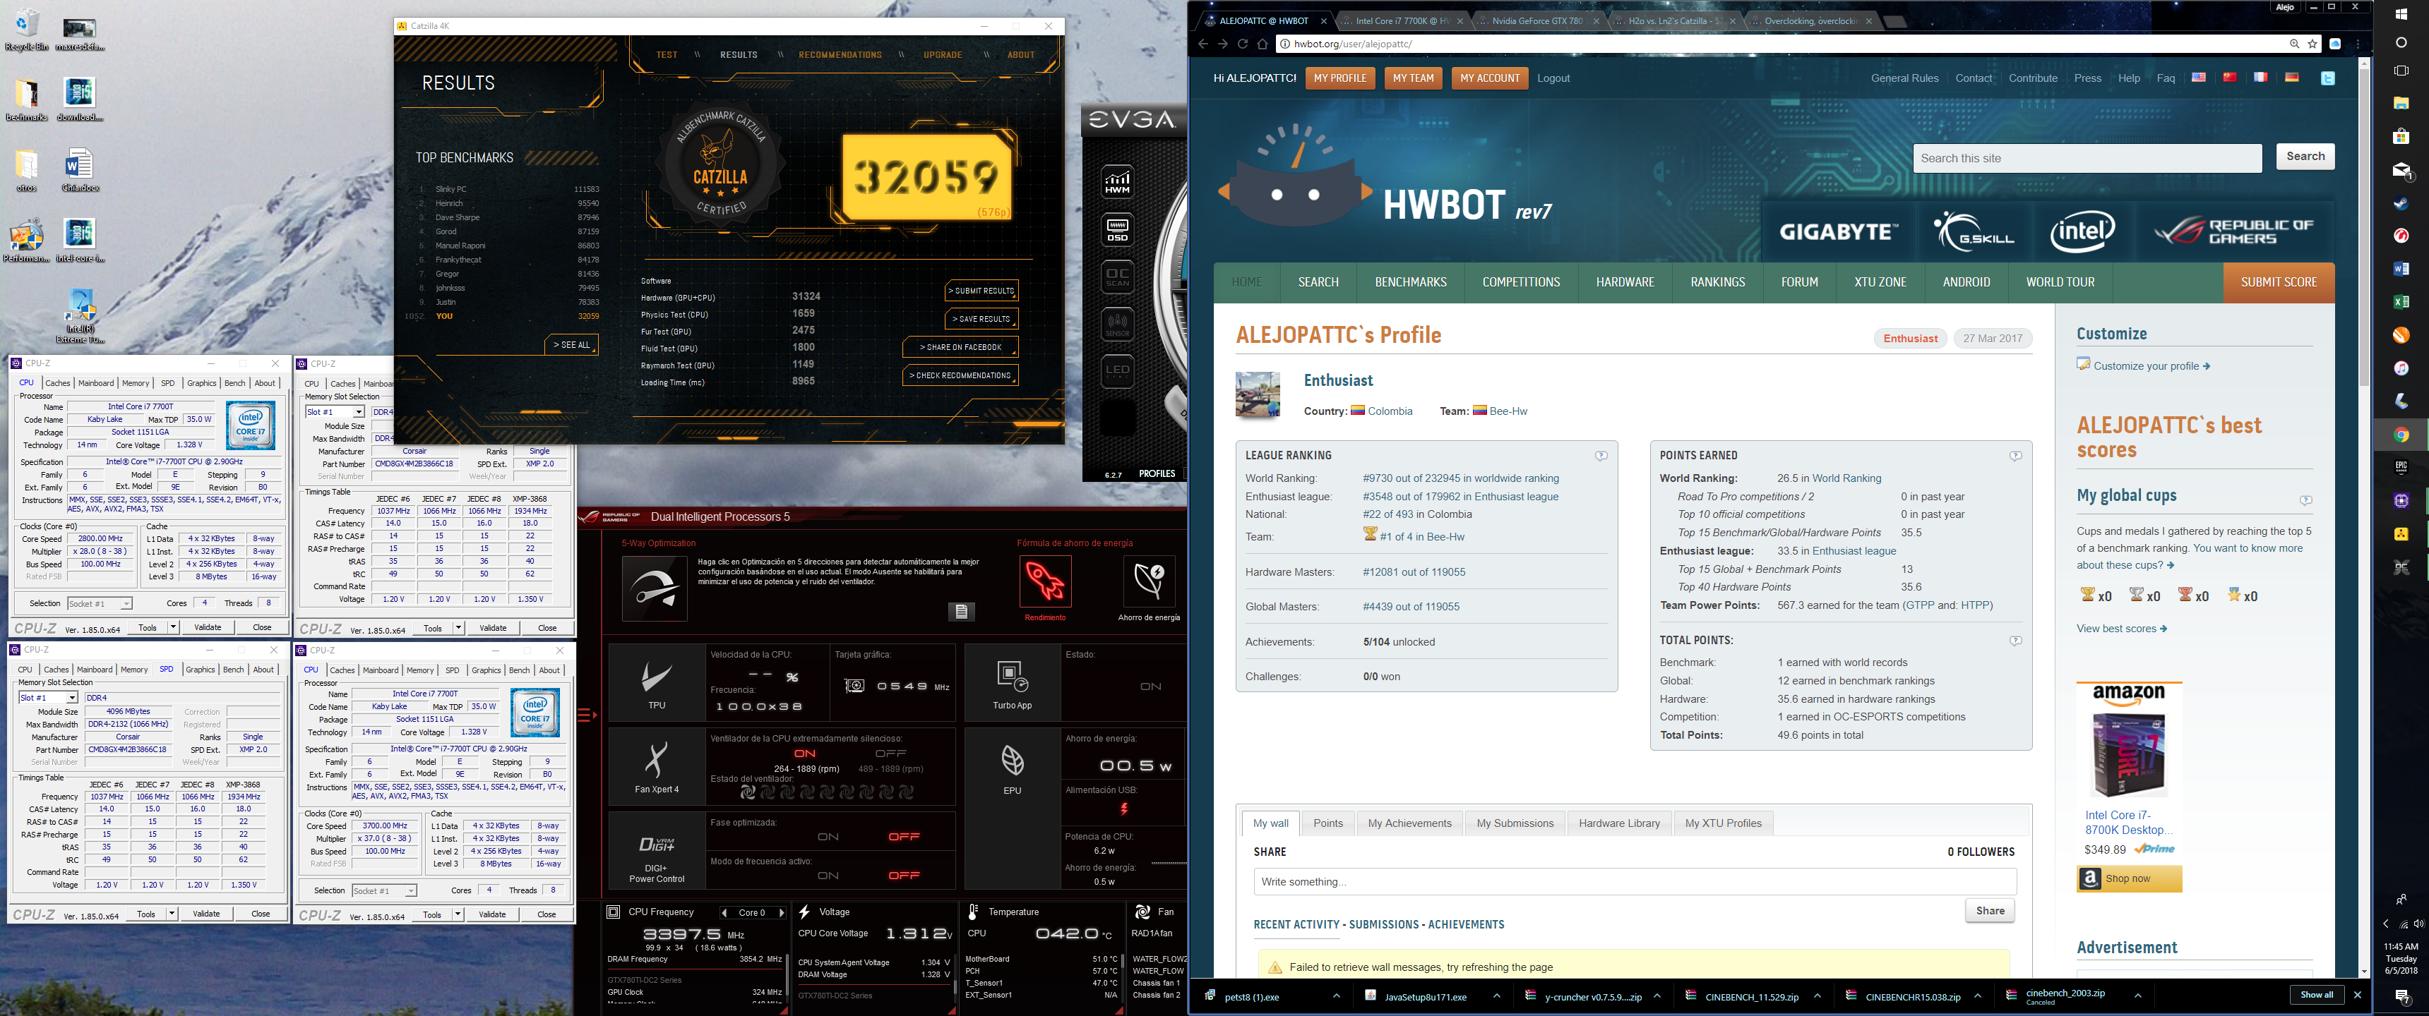Switch to Hardware Library tab on HWBOT
Image resolution: width=2429 pixels, height=1016 pixels.
[x=1619, y=823]
